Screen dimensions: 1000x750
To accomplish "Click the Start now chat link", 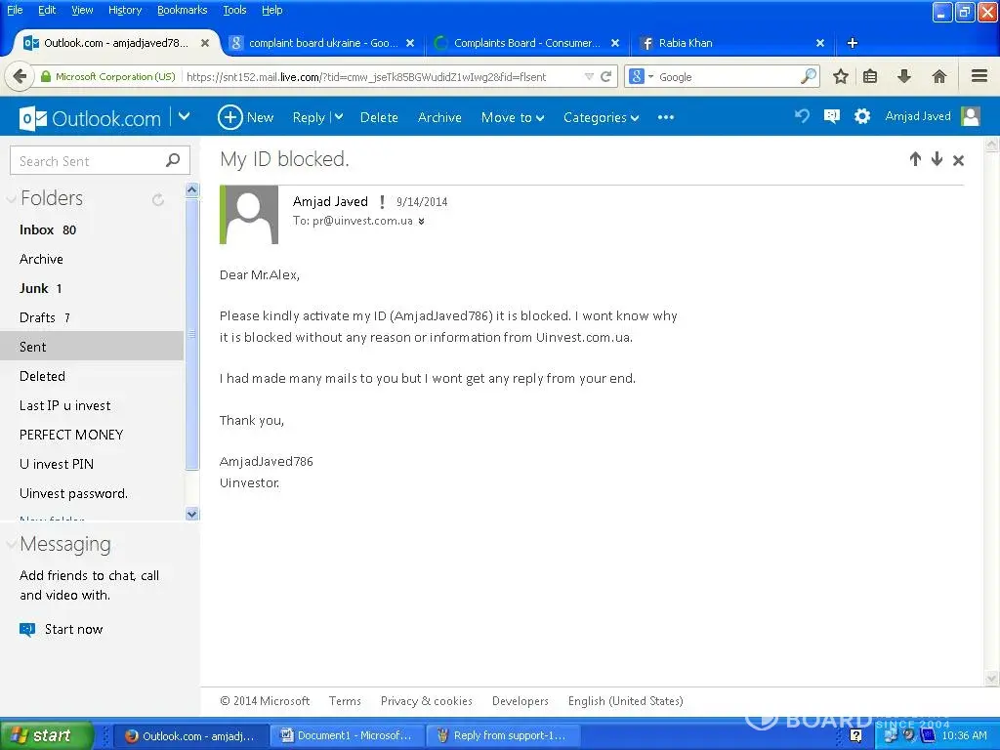I will pos(73,629).
